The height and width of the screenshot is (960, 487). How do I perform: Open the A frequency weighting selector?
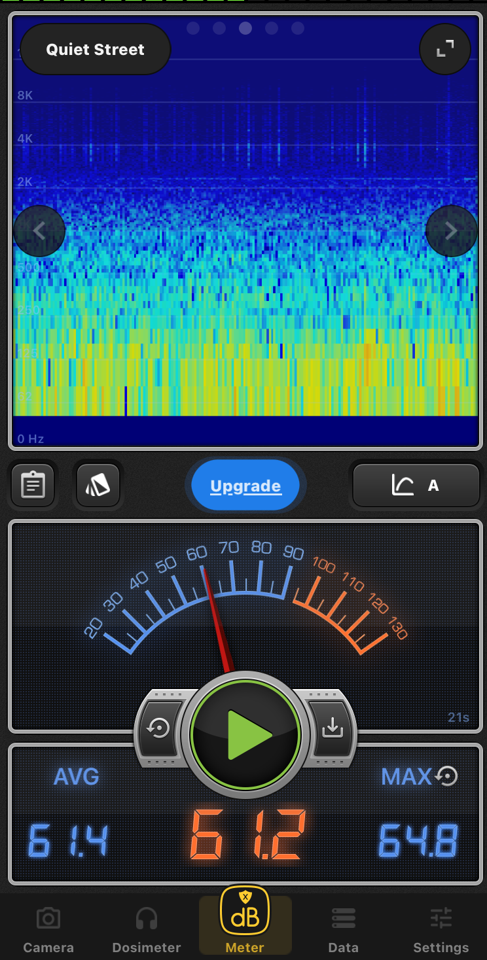[416, 486]
